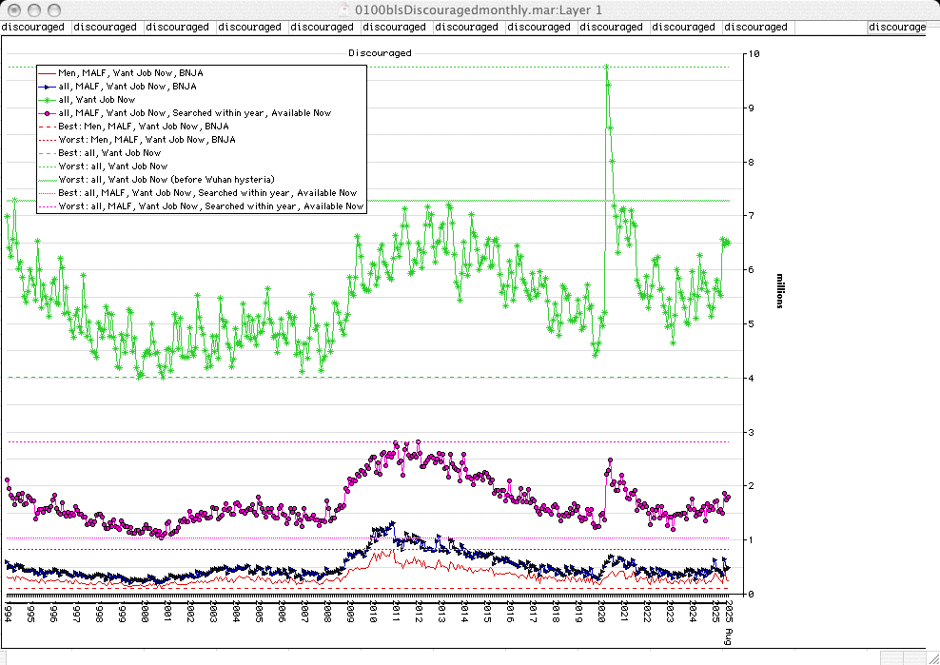
Task: Click 'Discouraged' chart title
Action: coord(380,53)
